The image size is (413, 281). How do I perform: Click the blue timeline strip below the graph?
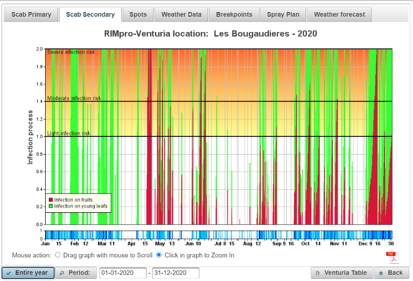click(x=219, y=234)
